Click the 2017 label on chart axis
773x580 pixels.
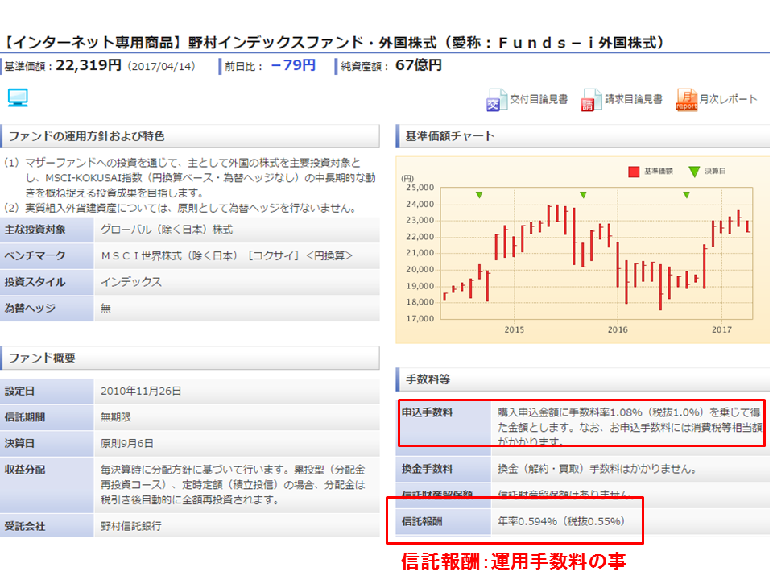pos(721,329)
